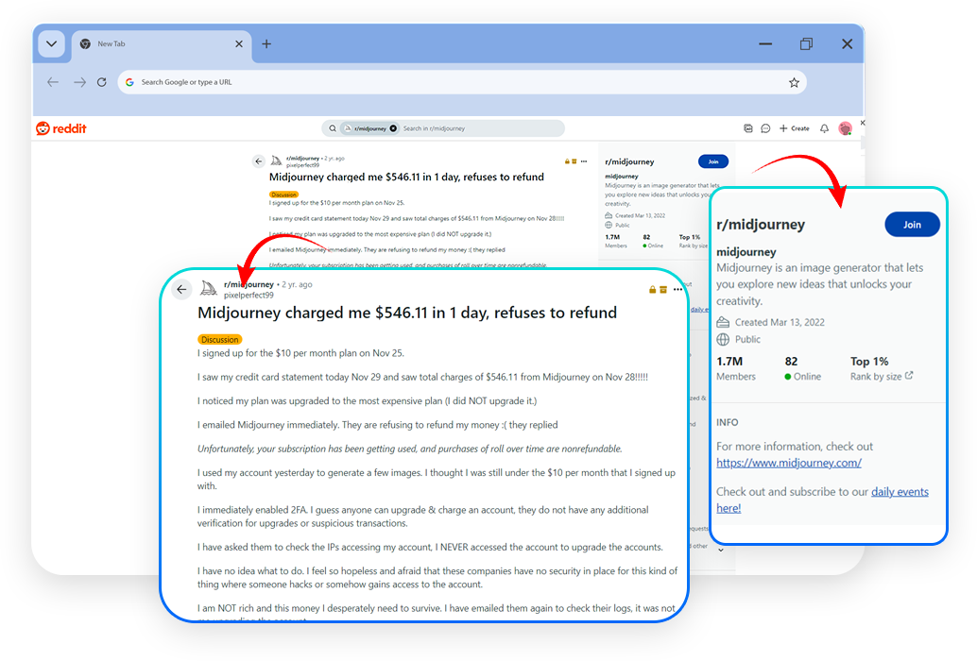This screenshot has width=977, height=661.
Task: Click the small lock icon on the browser post
Action: pos(567,161)
